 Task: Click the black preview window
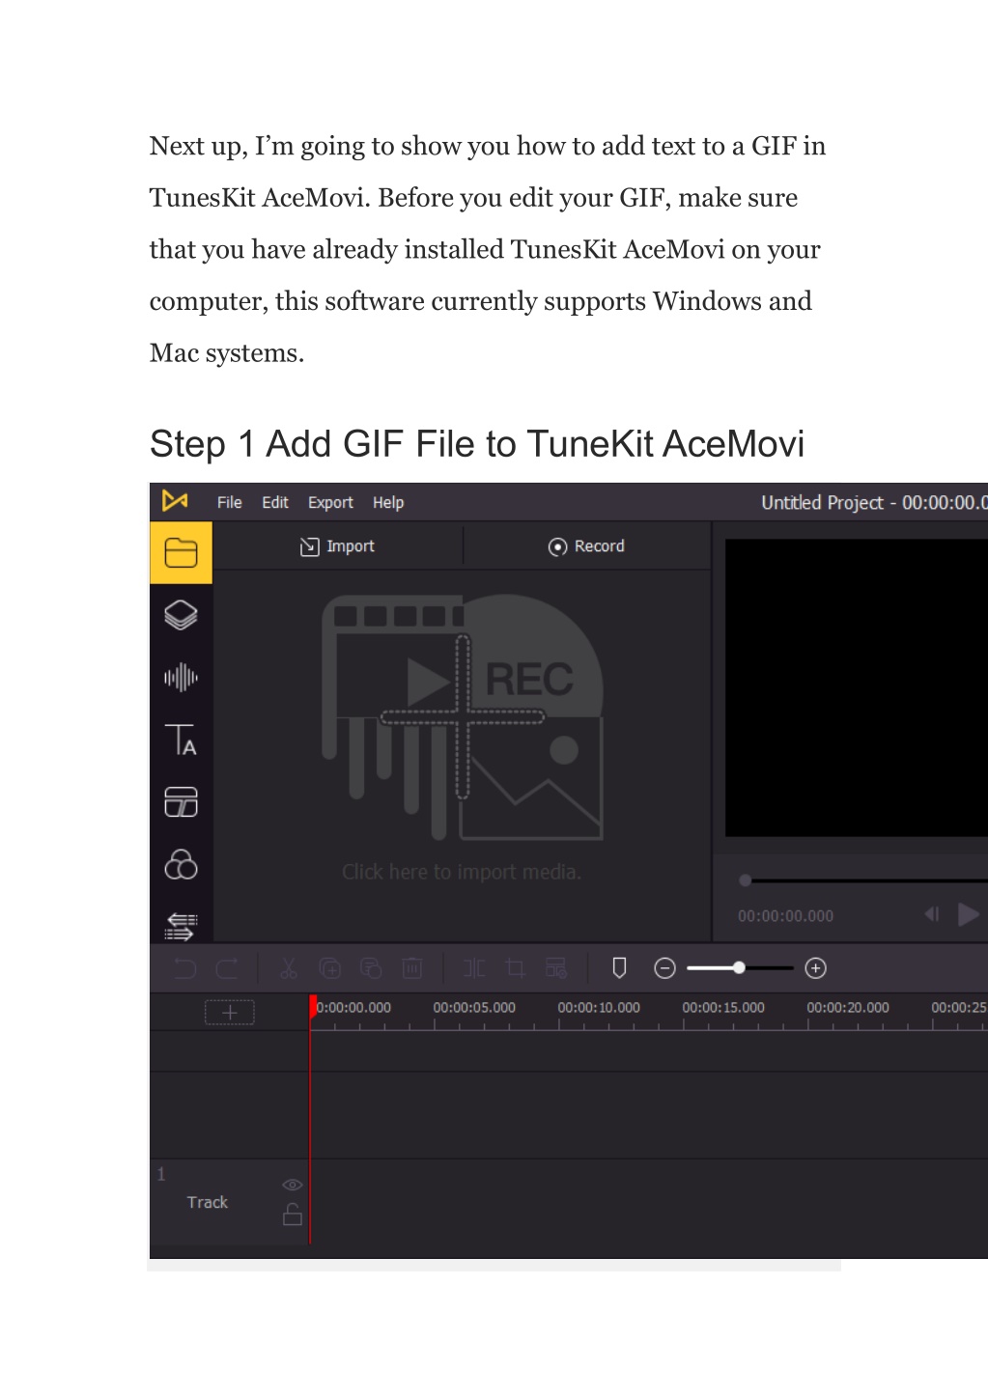(x=857, y=687)
